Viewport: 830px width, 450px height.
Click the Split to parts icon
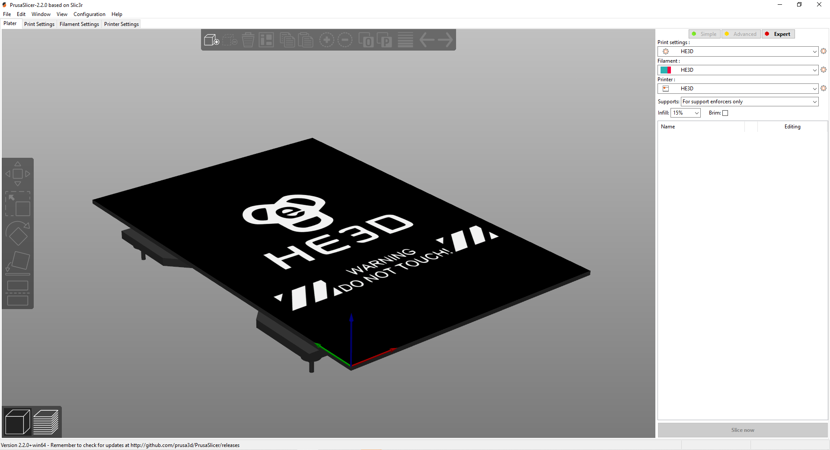pyautogui.click(x=384, y=40)
